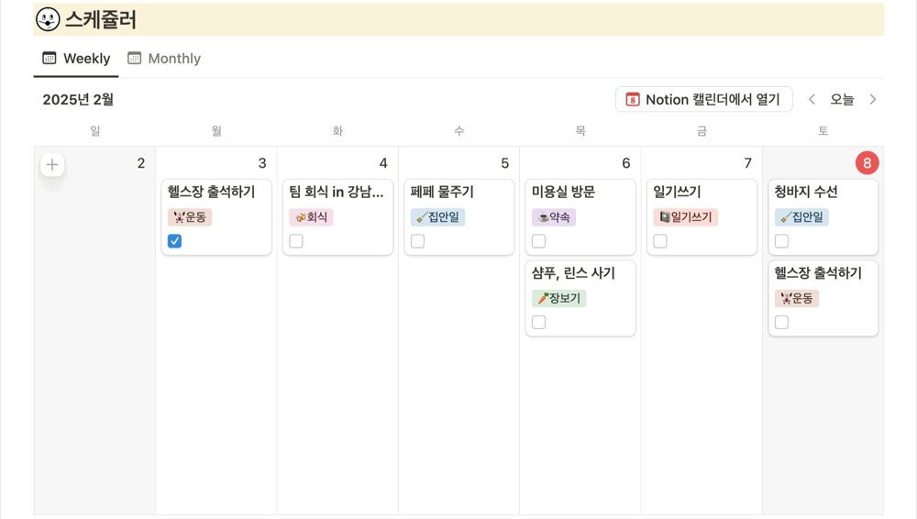Go to next week with right chevron
917x519 pixels.
[x=873, y=99]
